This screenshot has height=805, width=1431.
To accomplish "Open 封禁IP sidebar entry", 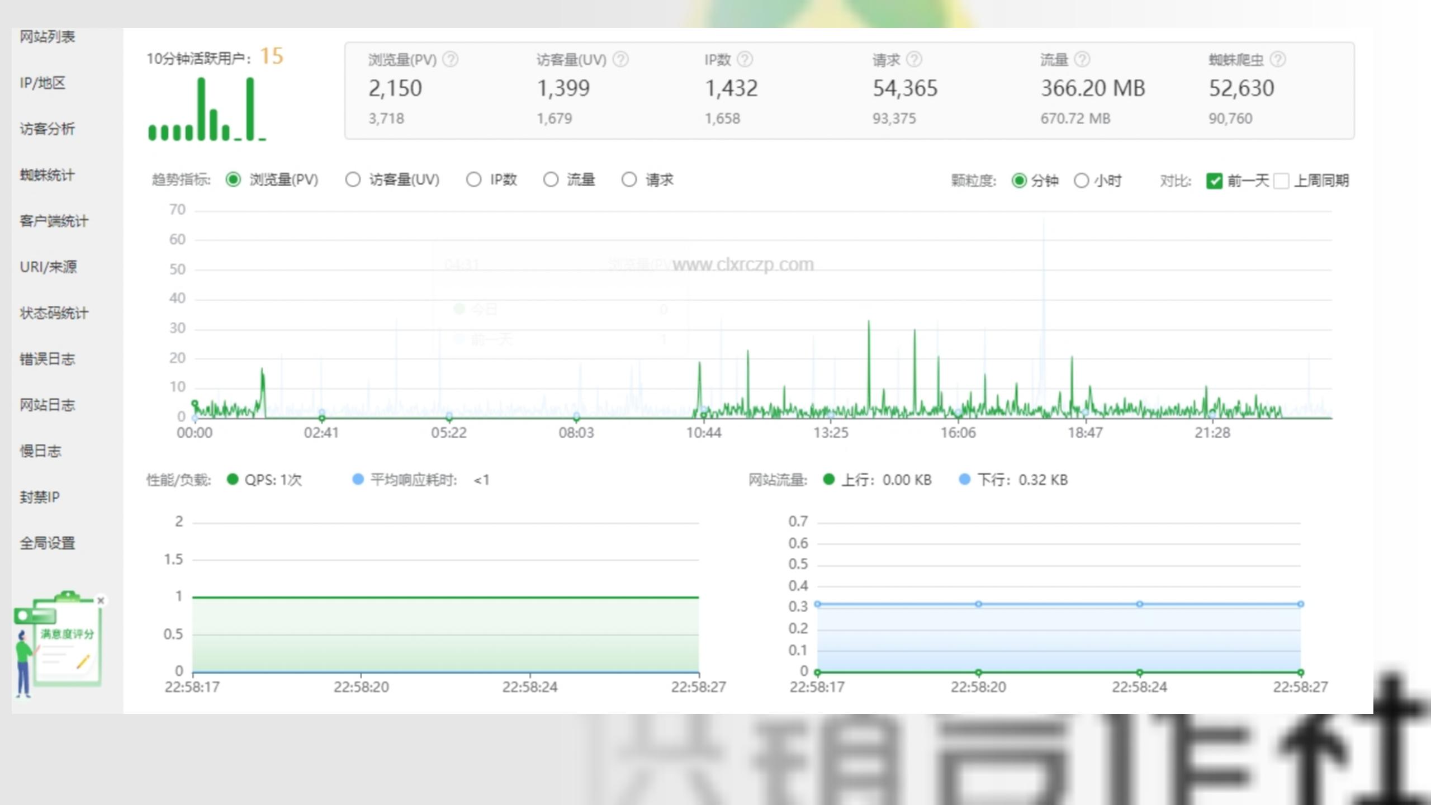I will click(40, 497).
